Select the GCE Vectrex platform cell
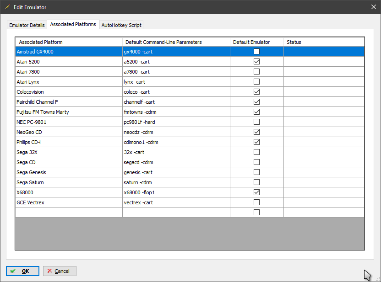The width and height of the screenshot is (381, 282). [x=69, y=202]
